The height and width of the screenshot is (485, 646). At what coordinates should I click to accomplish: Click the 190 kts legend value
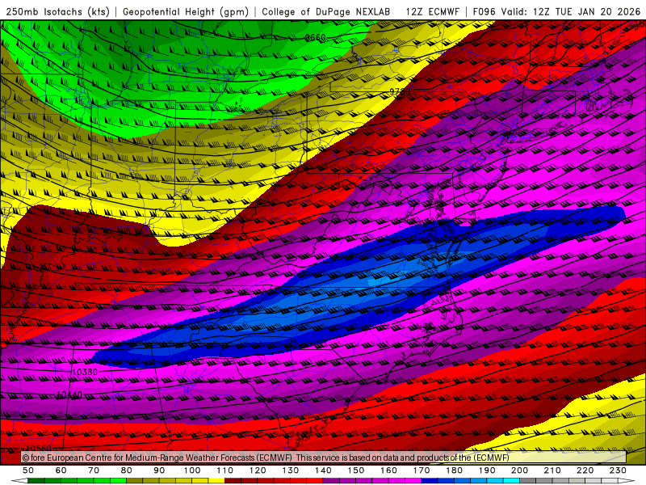(487, 470)
